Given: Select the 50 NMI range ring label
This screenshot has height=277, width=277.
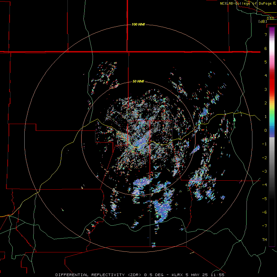Looking at the screenshot, I should point(138,81).
